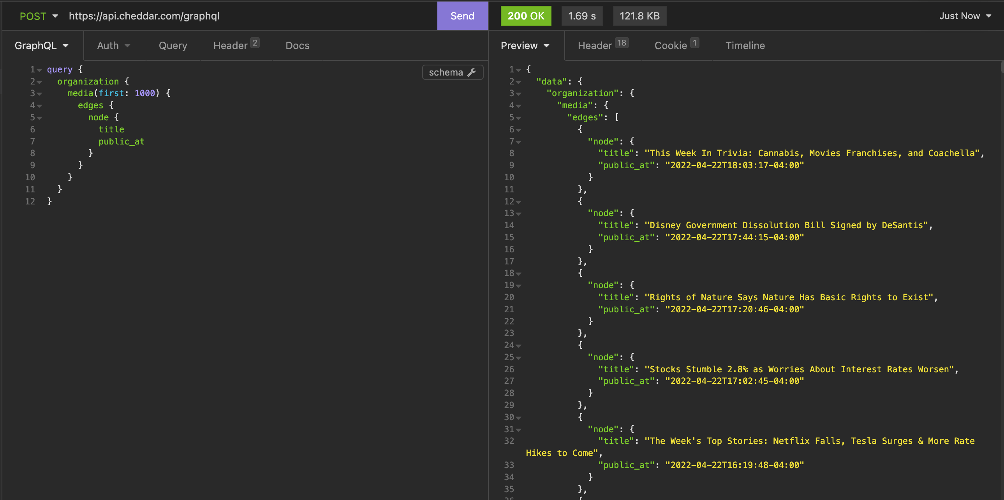This screenshot has height=500, width=1004.
Task: Click the 200 OK status badge
Action: click(525, 16)
